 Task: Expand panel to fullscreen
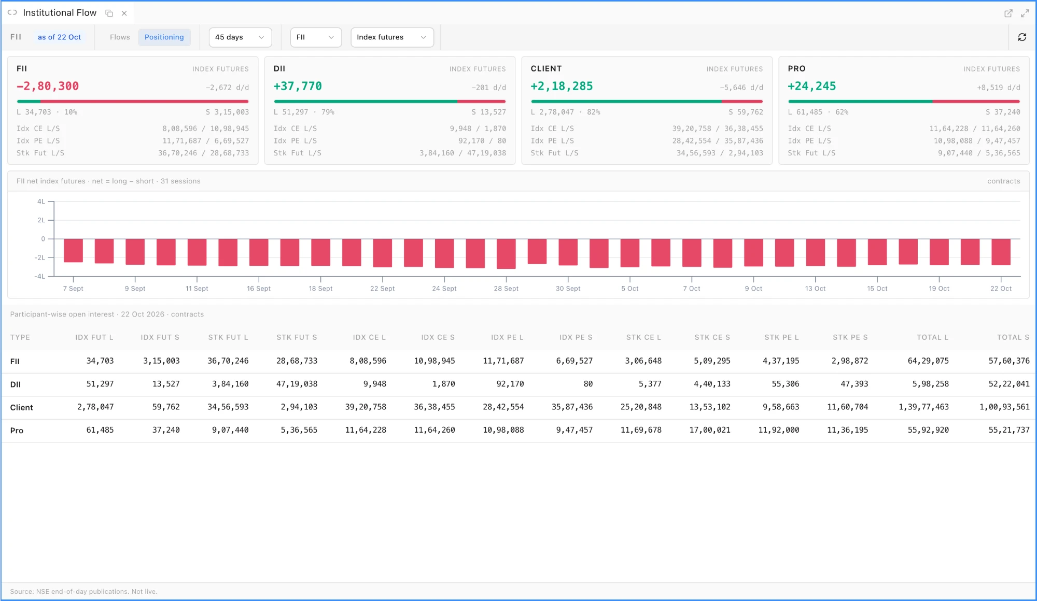tap(1025, 13)
